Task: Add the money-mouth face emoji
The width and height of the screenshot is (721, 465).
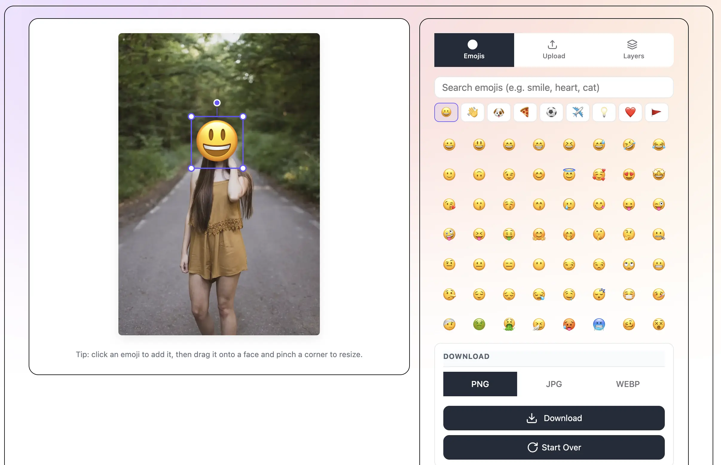Action: click(x=509, y=234)
